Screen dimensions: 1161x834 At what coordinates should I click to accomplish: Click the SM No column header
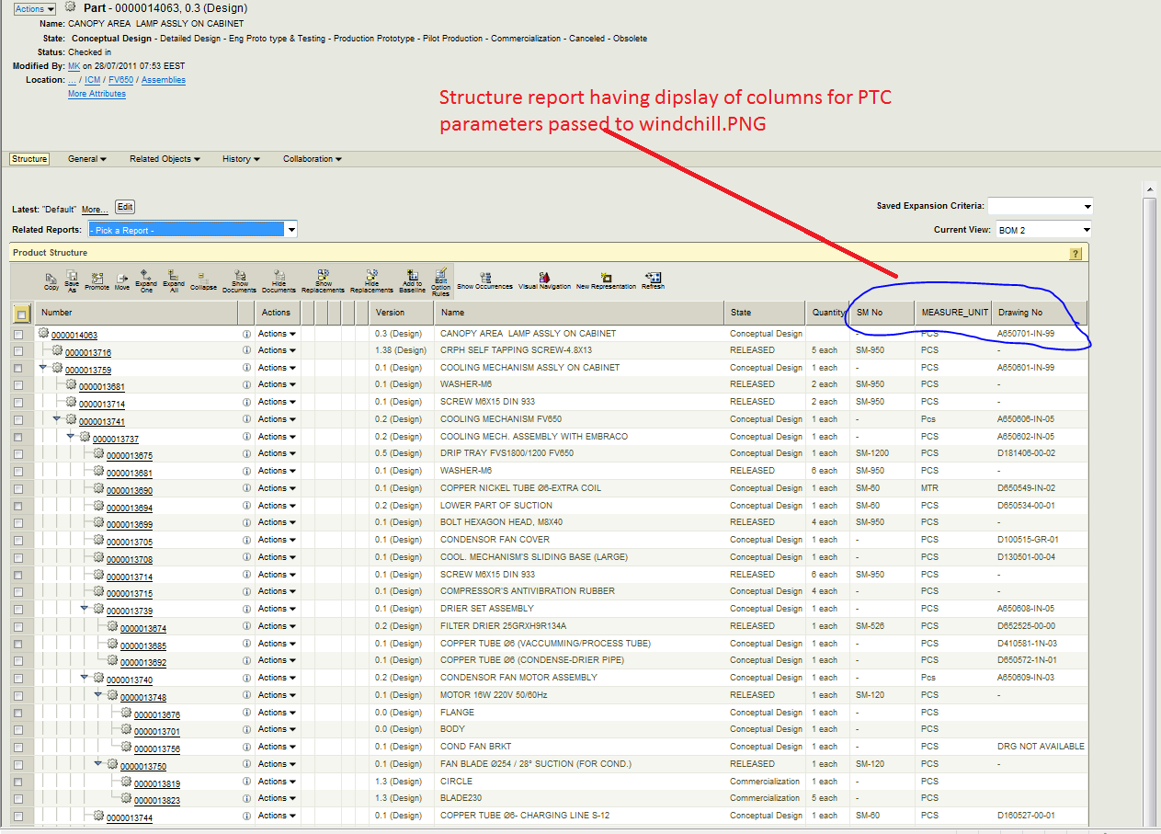[882, 313]
